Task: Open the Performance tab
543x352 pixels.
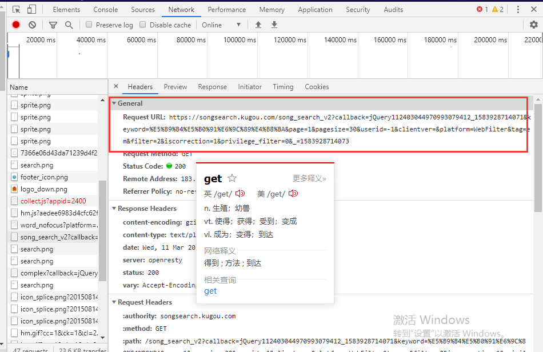Action: [x=227, y=10]
